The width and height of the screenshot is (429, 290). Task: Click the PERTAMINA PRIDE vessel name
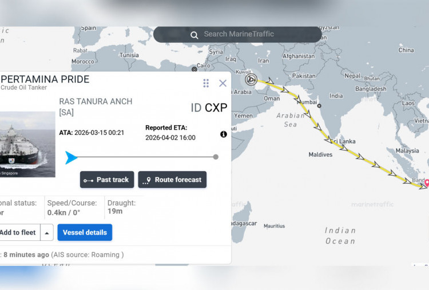[45, 80]
